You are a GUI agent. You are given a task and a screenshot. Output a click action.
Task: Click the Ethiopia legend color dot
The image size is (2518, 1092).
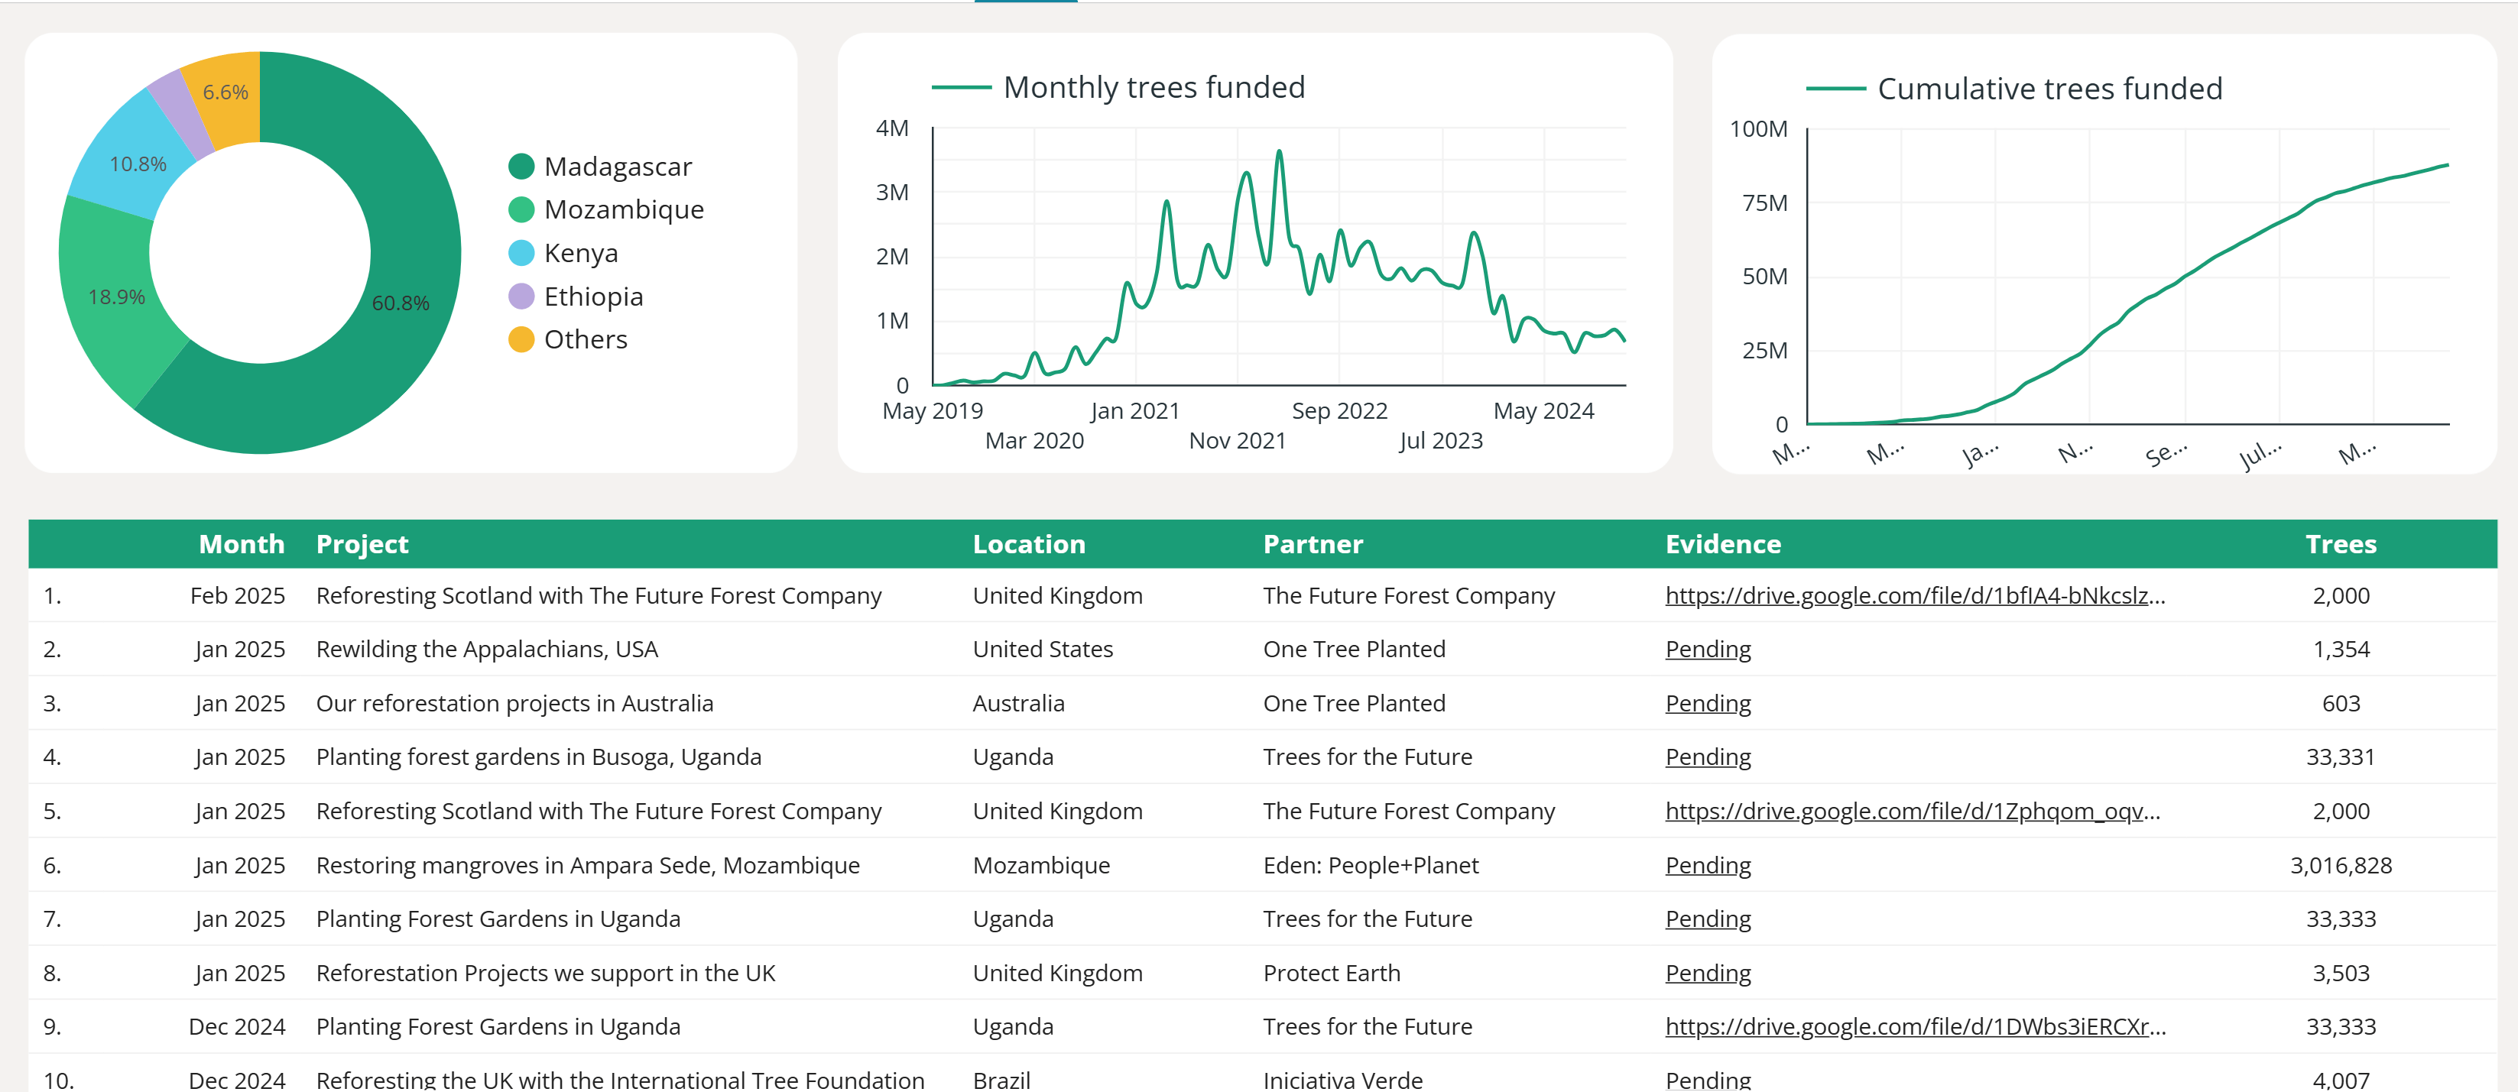(x=521, y=296)
